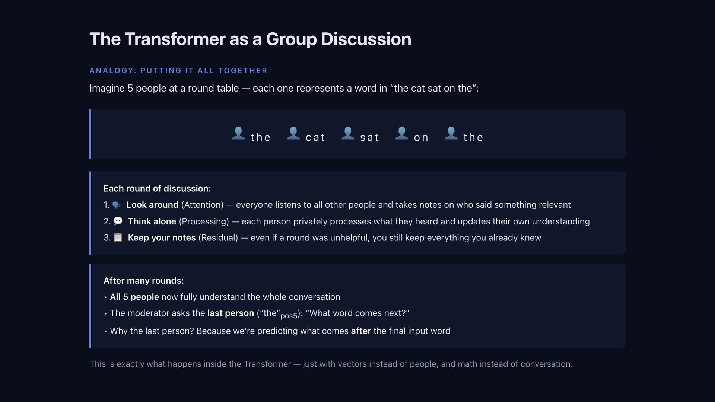Click the bold word "after" in last bullet
This screenshot has width=715, height=402.
click(361, 331)
